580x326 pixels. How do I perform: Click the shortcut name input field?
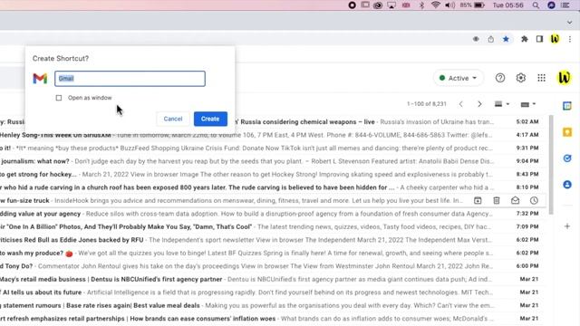pyautogui.click(x=130, y=79)
